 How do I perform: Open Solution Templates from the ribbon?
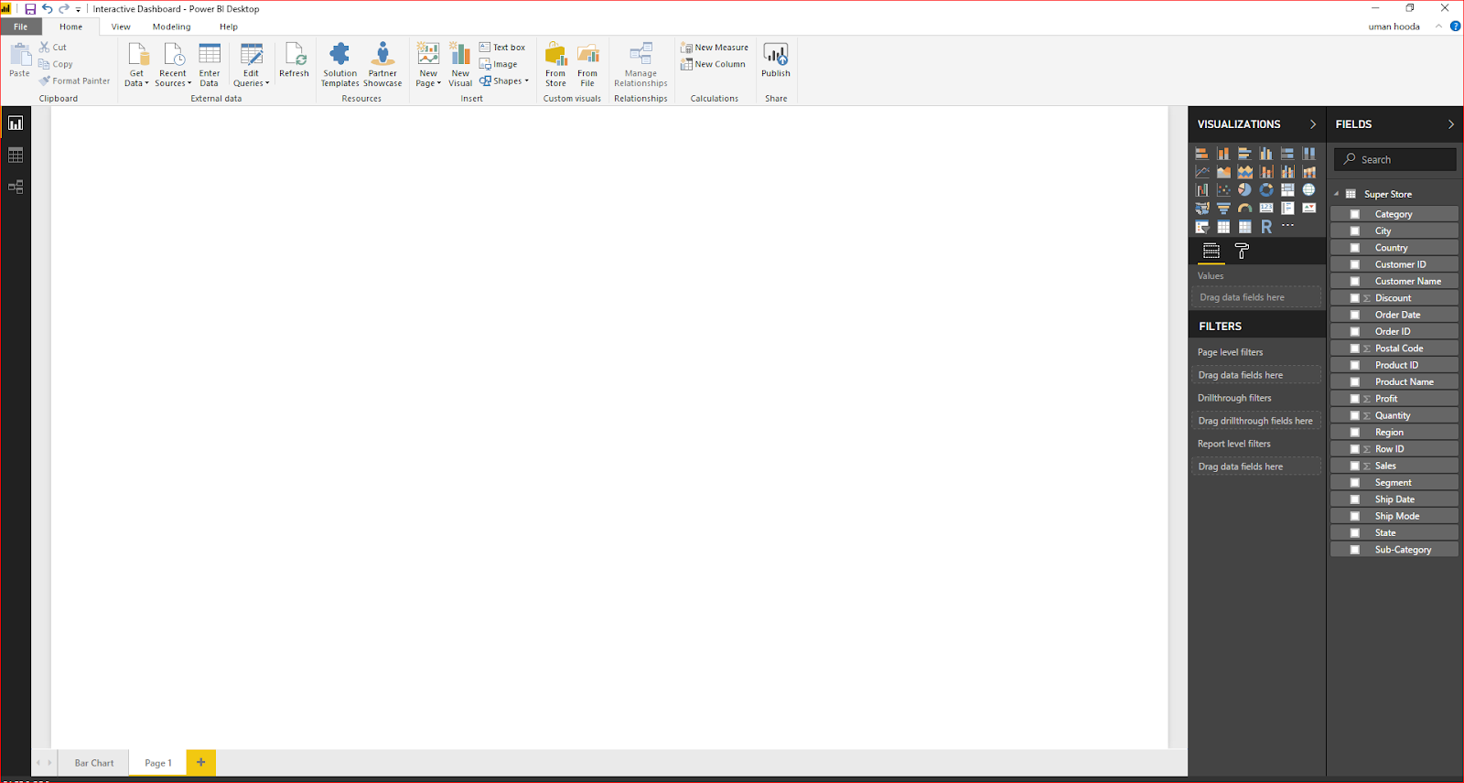click(339, 65)
